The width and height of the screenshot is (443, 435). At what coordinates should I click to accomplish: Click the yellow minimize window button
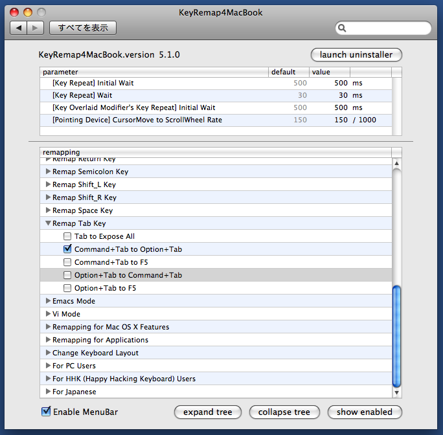pyautogui.click(x=28, y=12)
